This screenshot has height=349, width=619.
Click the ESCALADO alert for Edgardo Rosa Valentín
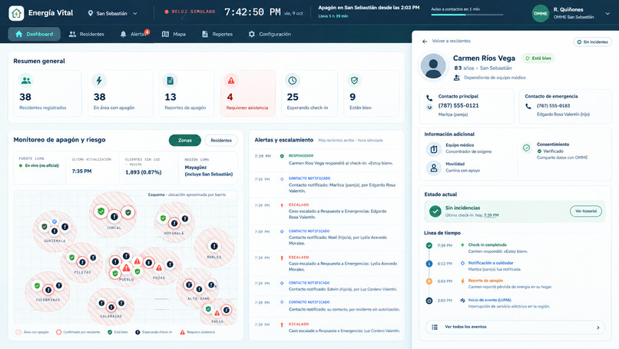pos(326,211)
